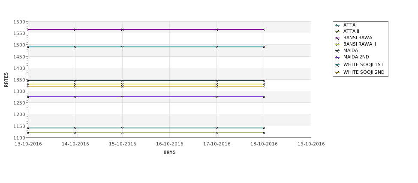Image resolution: width=418 pixels, height=183 pixels.
Task: Click the WHITE SOOJI 1ST legend marker
Action: 337,65
